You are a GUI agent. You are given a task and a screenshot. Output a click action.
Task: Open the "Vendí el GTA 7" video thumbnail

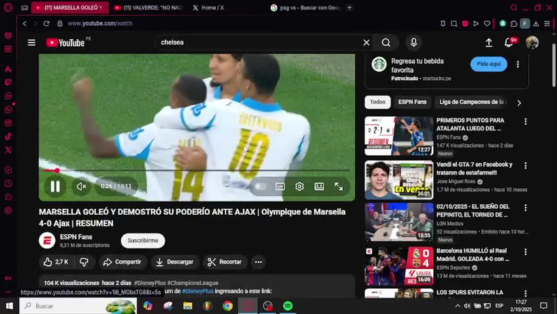click(x=399, y=180)
